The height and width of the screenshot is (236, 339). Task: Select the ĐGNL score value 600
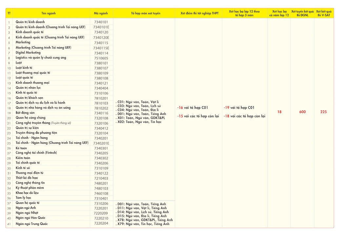tap(302, 112)
